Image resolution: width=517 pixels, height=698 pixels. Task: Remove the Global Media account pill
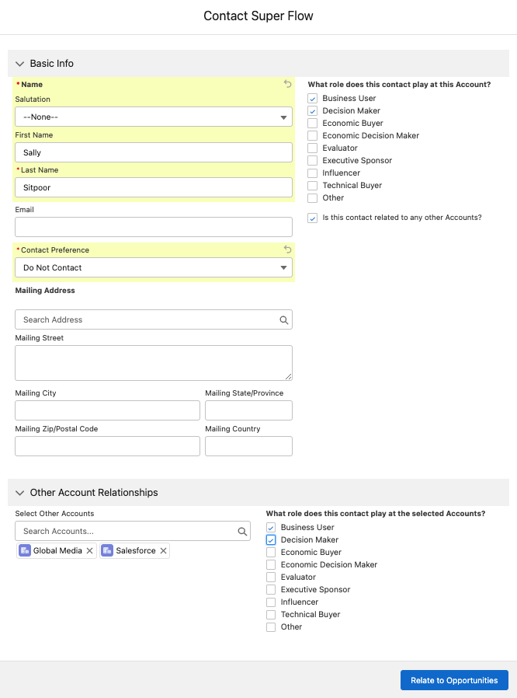(90, 550)
